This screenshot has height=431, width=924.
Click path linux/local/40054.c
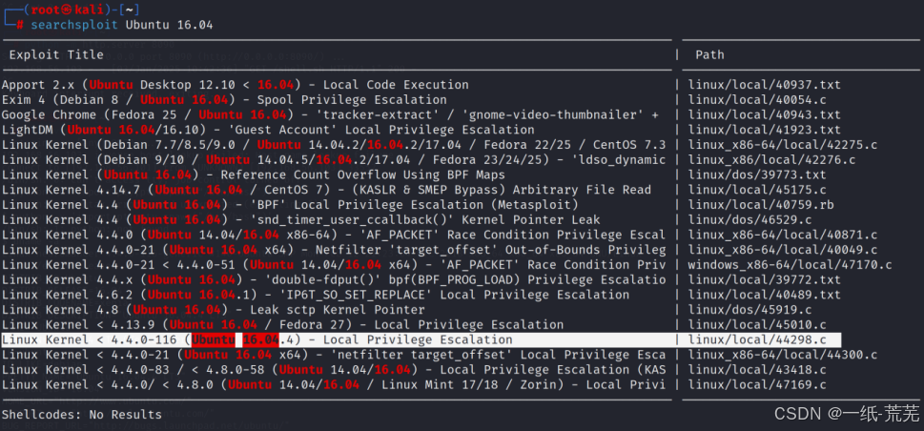tap(757, 99)
